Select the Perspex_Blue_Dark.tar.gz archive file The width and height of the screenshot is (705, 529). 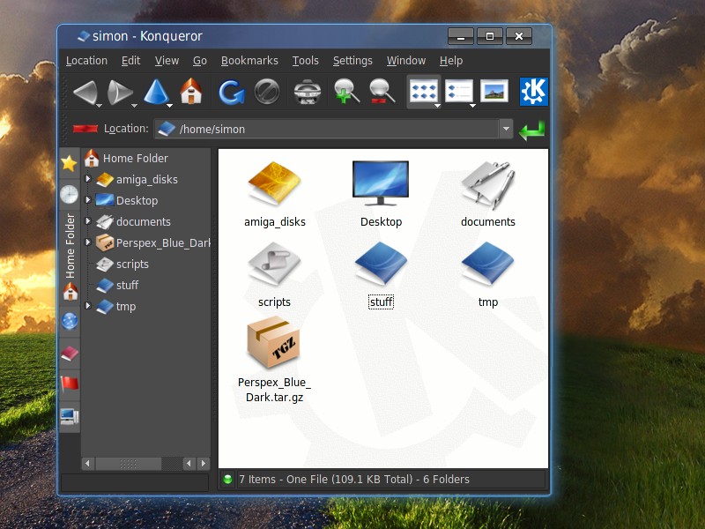(273, 343)
